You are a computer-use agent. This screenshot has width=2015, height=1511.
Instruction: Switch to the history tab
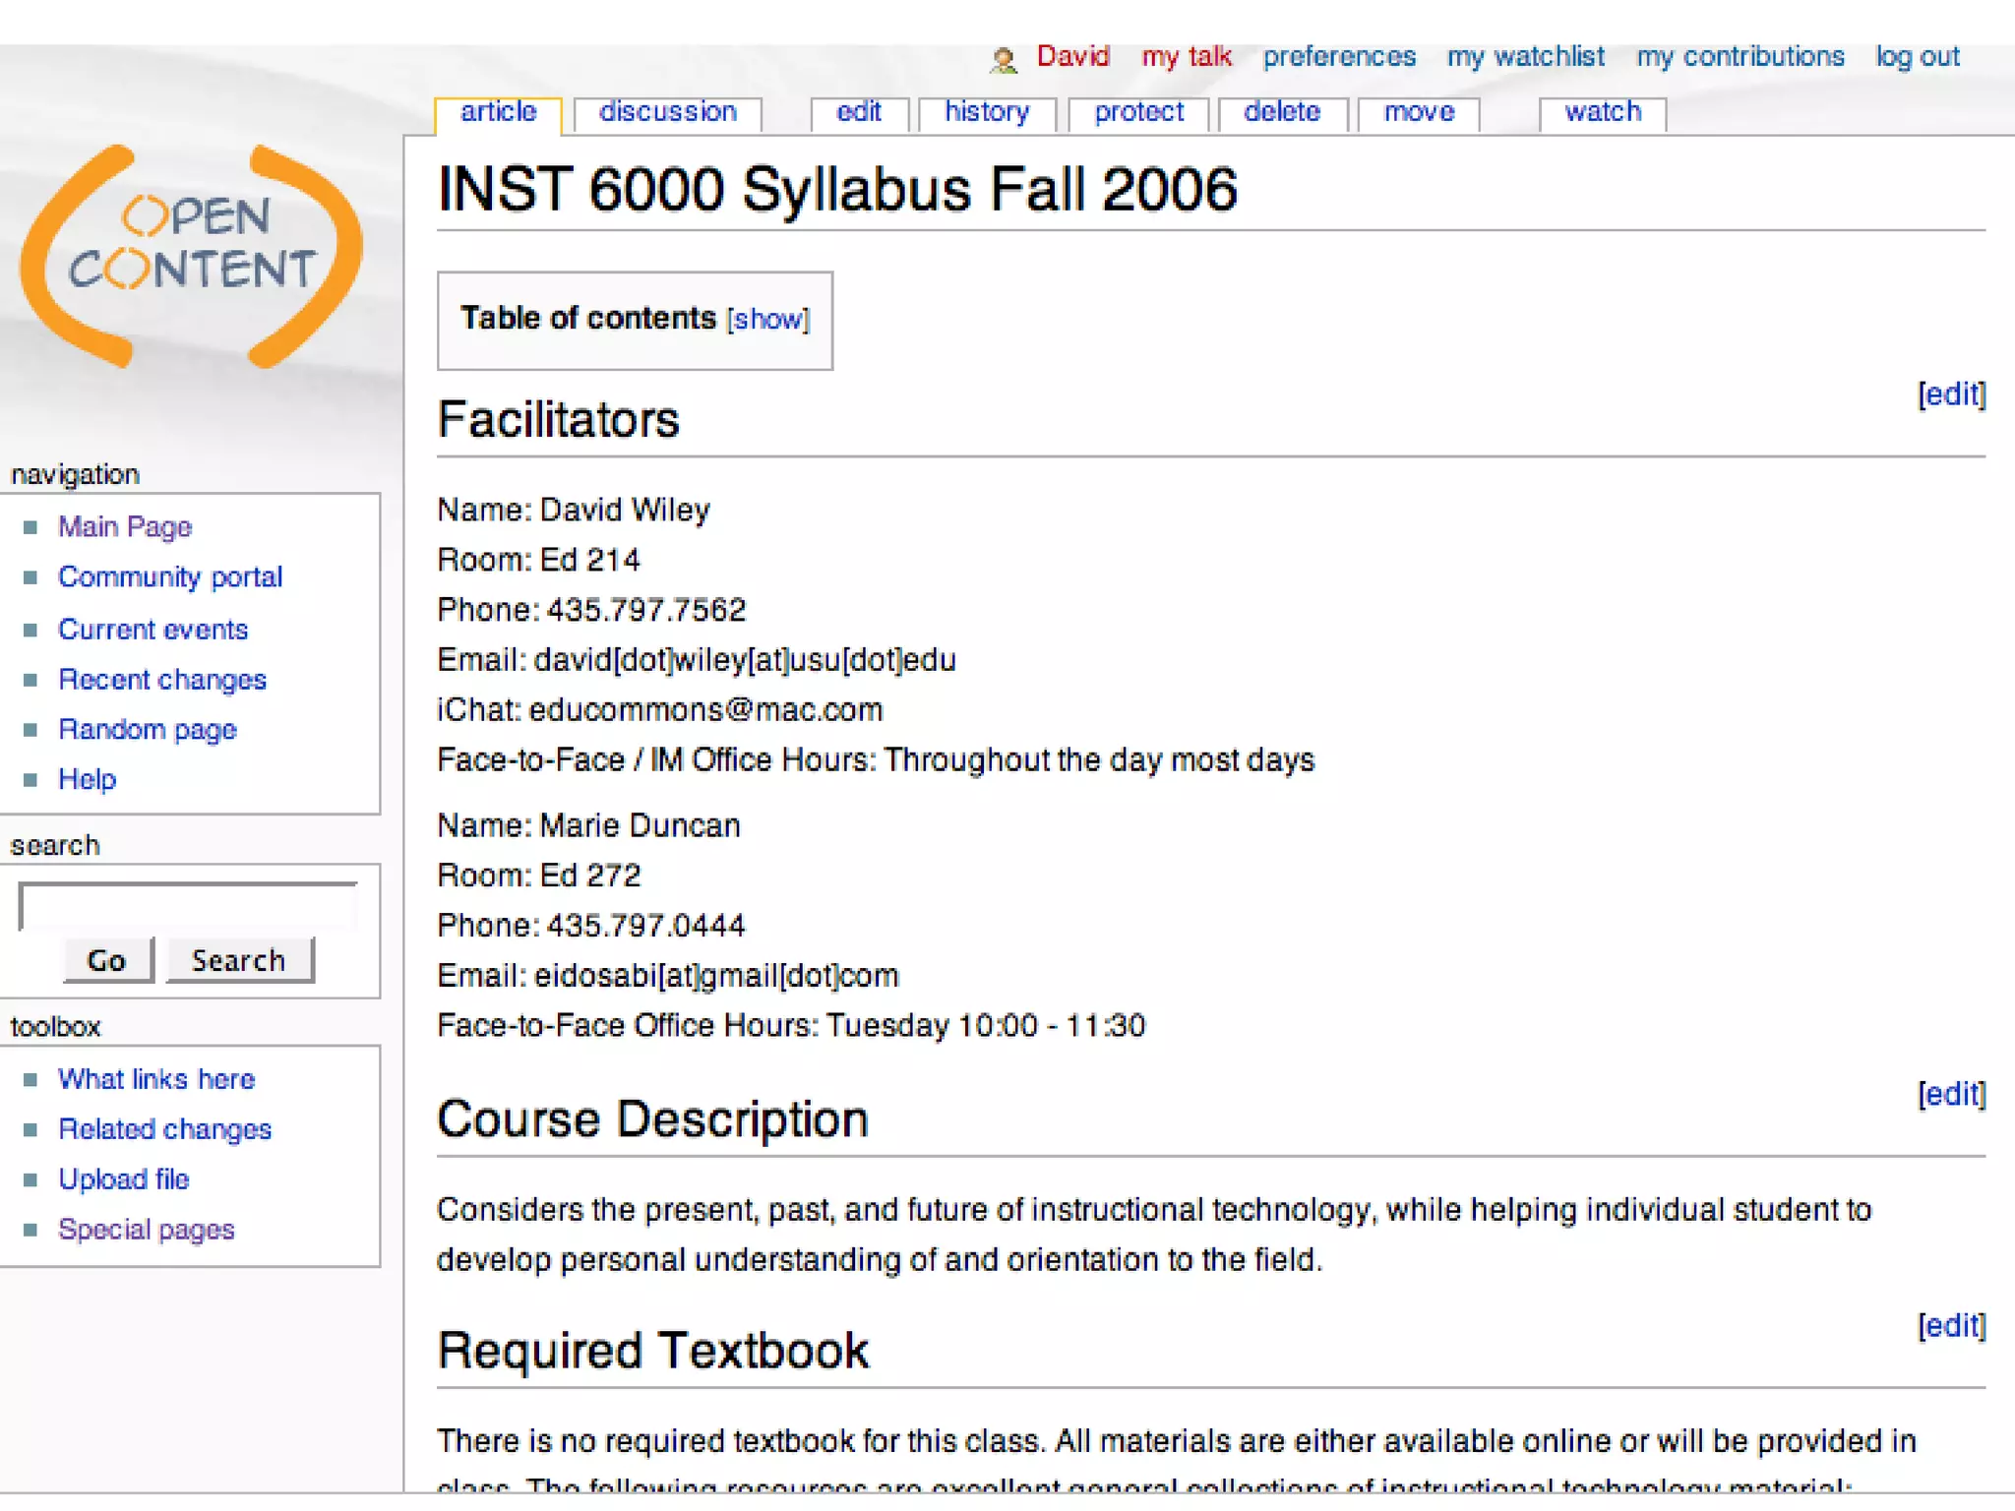tap(986, 112)
